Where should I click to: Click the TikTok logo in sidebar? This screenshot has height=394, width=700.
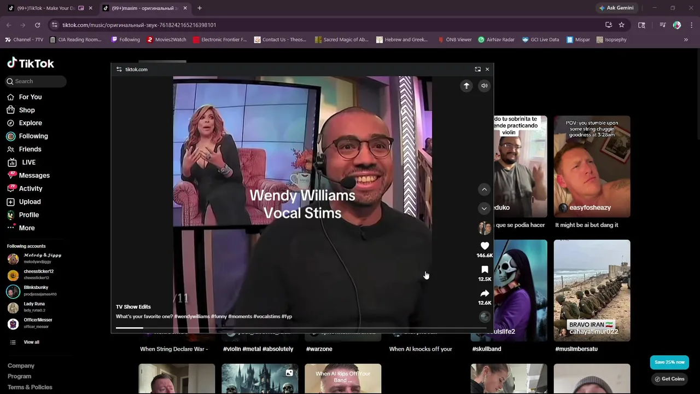[x=31, y=63]
